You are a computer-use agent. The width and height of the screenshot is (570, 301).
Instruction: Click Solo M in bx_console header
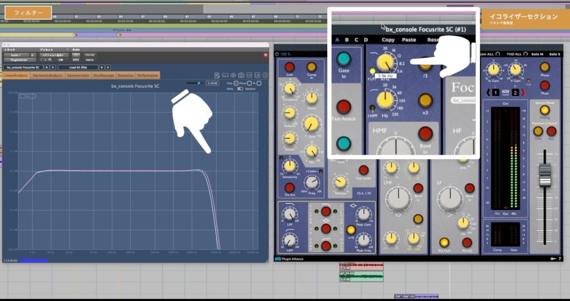coord(537,54)
